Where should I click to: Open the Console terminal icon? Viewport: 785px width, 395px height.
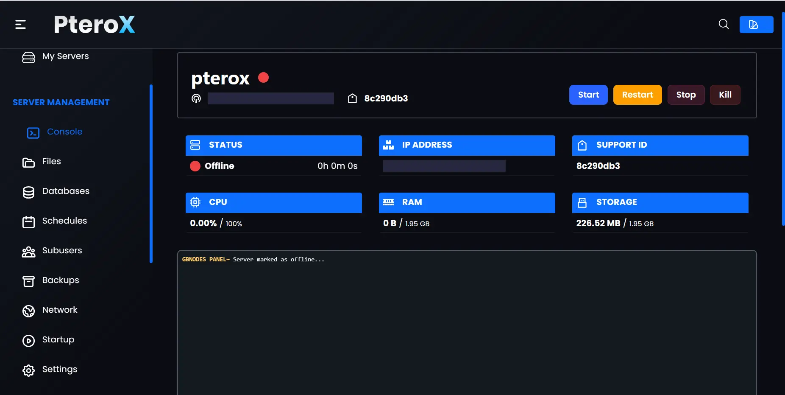tap(33, 133)
